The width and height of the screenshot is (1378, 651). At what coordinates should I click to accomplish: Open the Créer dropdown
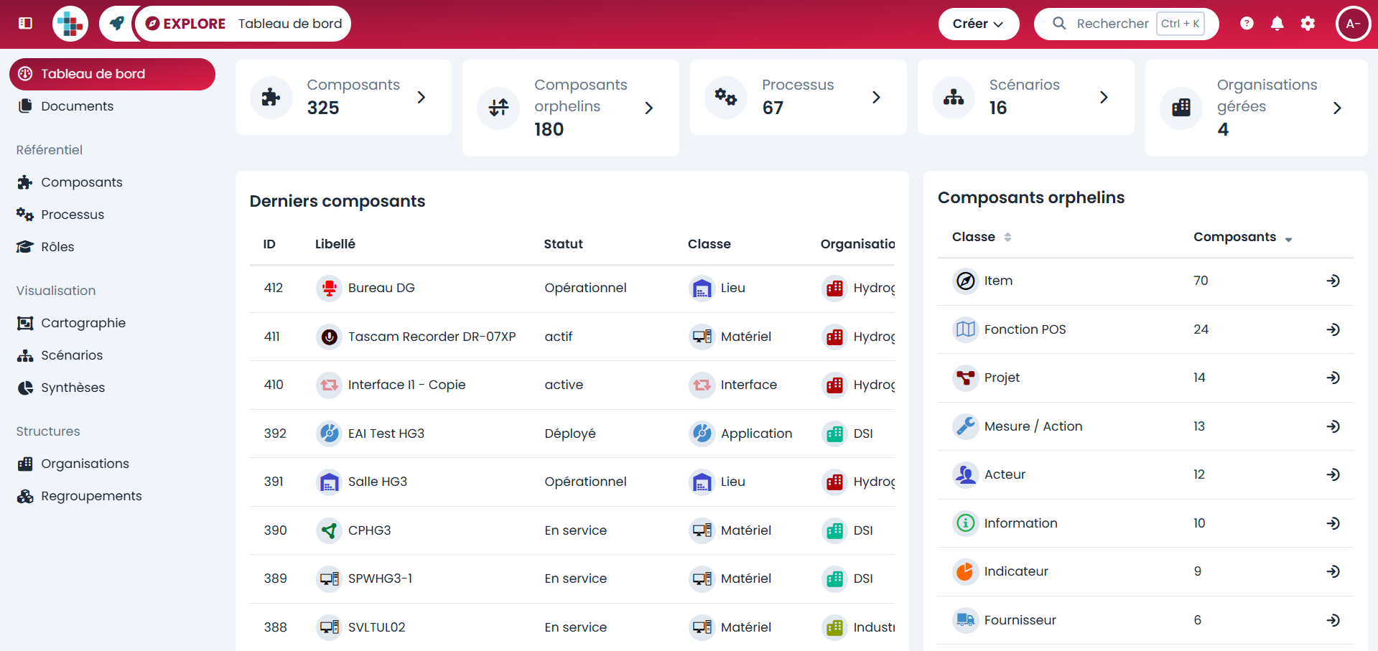click(978, 24)
